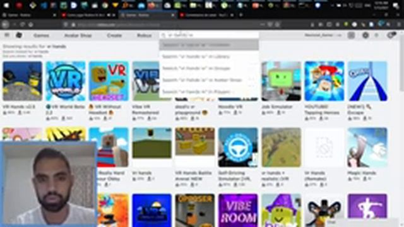Open the VIBE ROOM purple thumbnail
This screenshot has width=404, height=227.
[238, 210]
